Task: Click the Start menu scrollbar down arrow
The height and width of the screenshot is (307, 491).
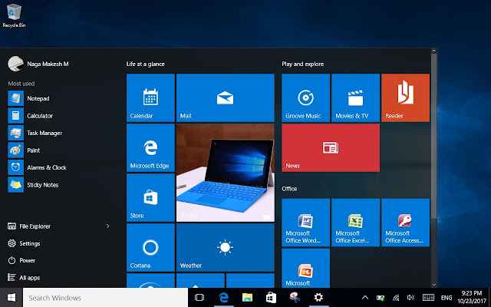Action: (x=433, y=285)
